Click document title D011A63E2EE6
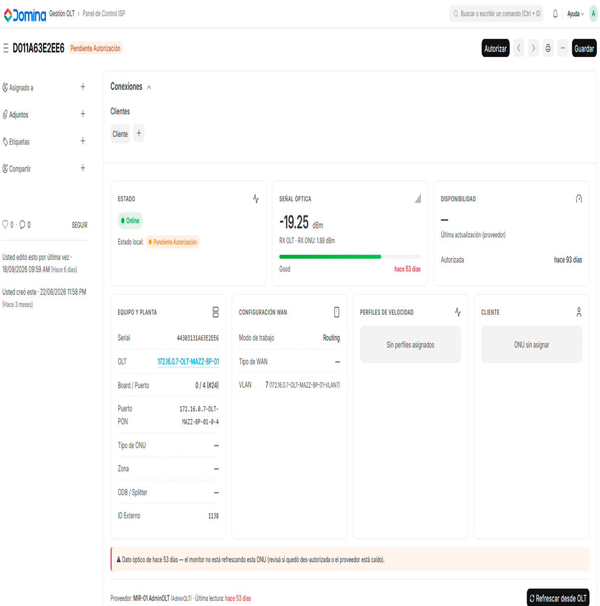Image resolution: width=600 pixels, height=606 pixels. click(x=38, y=48)
